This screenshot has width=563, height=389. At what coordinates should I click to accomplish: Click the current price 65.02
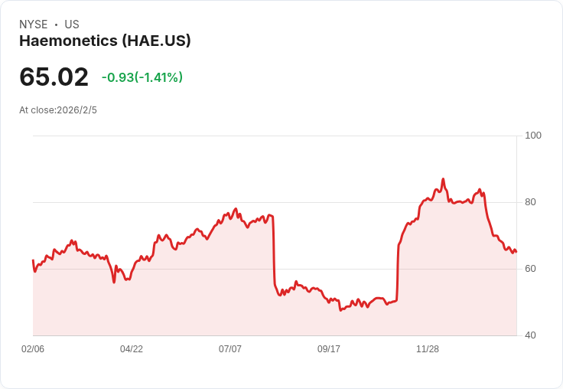click(x=54, y=77)
